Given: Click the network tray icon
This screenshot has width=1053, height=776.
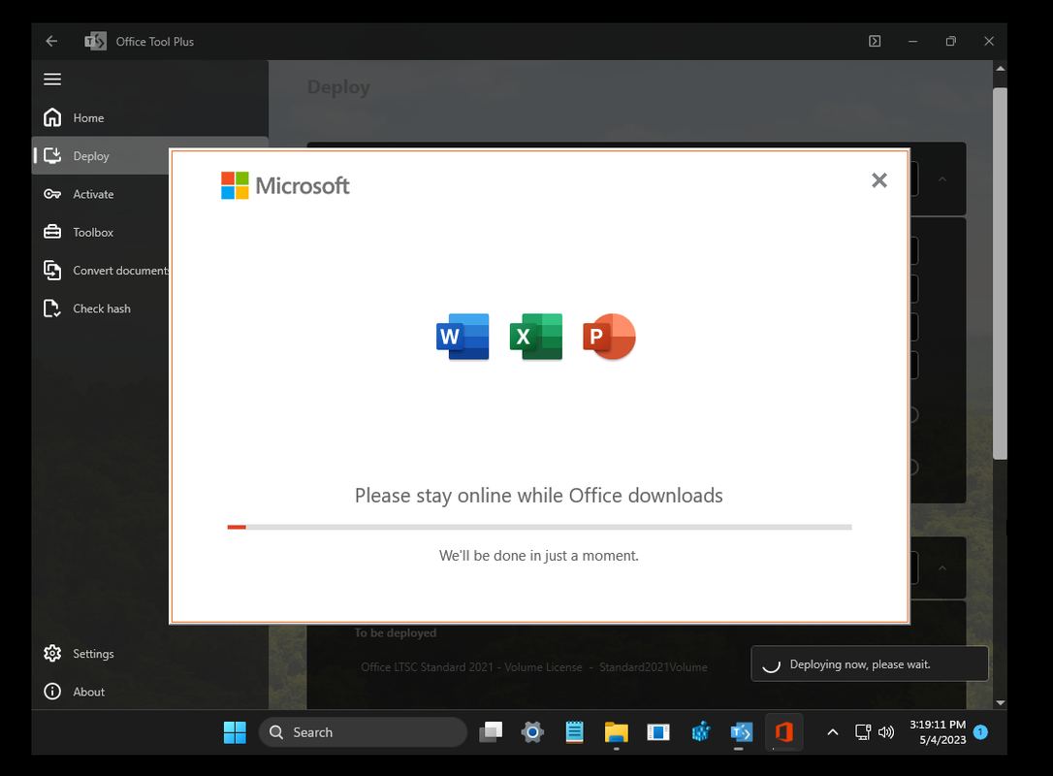Looking at the screenshot, I should click(863, 732).
